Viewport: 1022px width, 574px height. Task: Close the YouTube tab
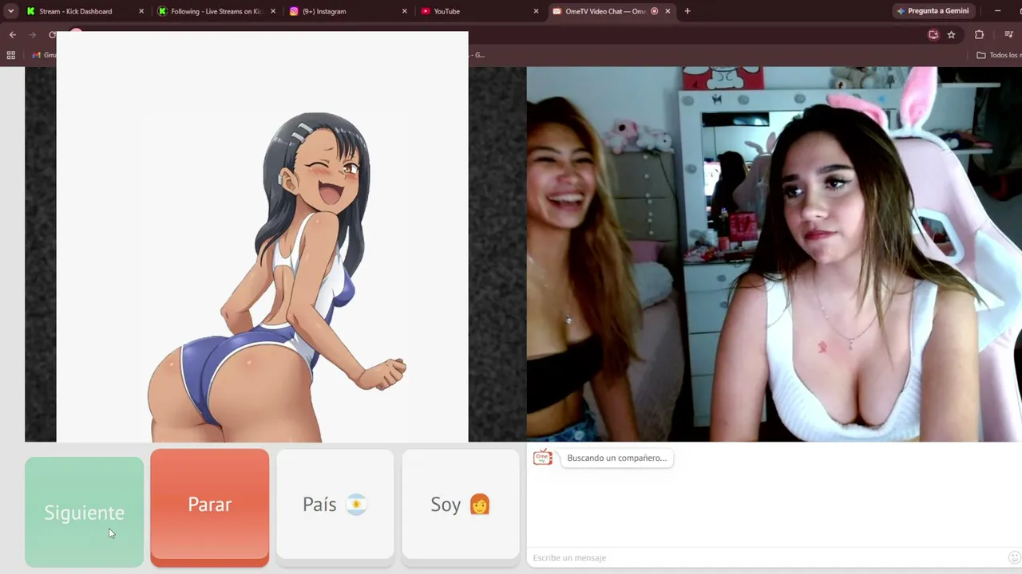(x=535, y=11)
